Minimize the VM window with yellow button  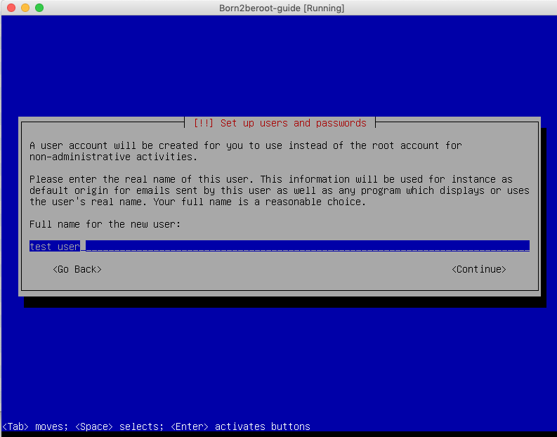(x=25, y=8)
